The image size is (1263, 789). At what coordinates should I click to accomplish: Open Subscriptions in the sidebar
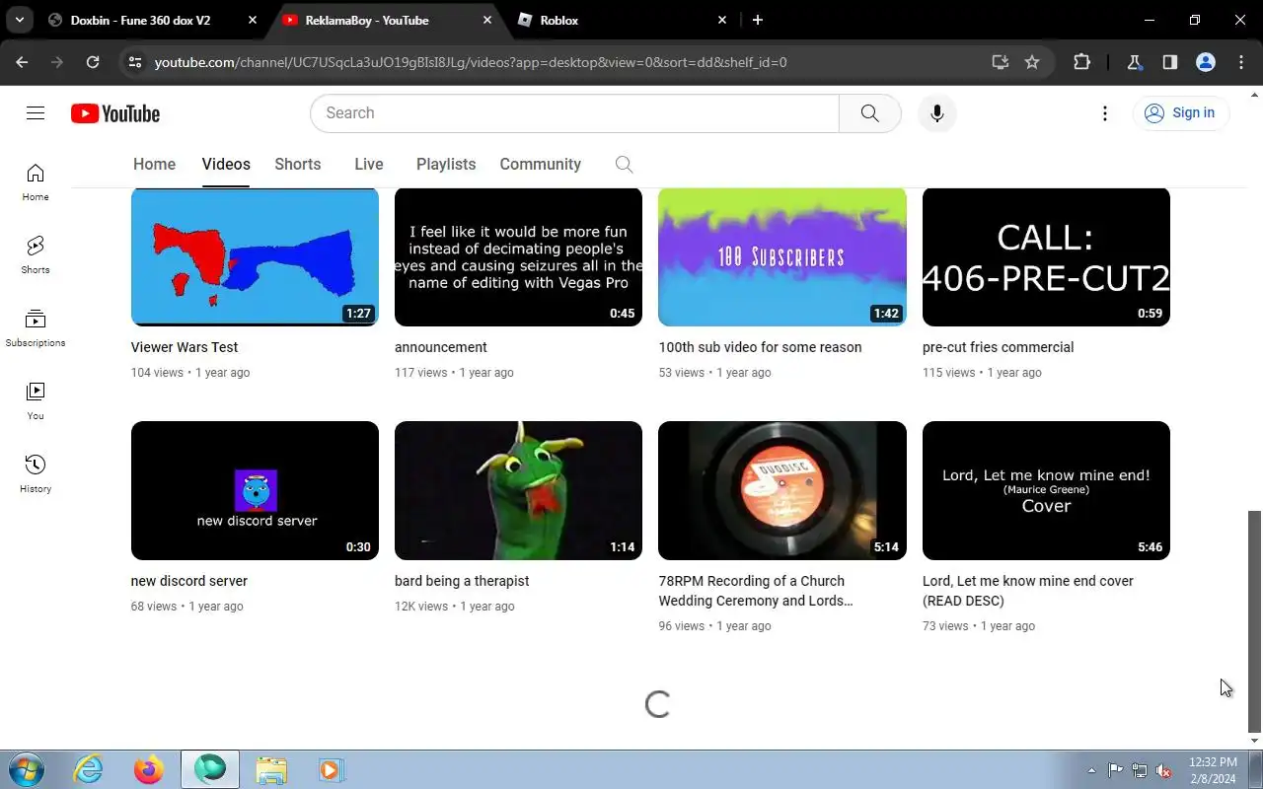(x=36, y=328)
